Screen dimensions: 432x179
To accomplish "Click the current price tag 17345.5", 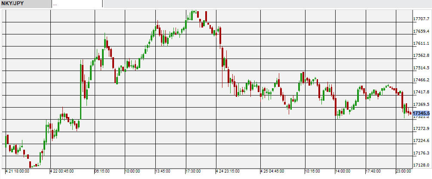I will [421, 113].
